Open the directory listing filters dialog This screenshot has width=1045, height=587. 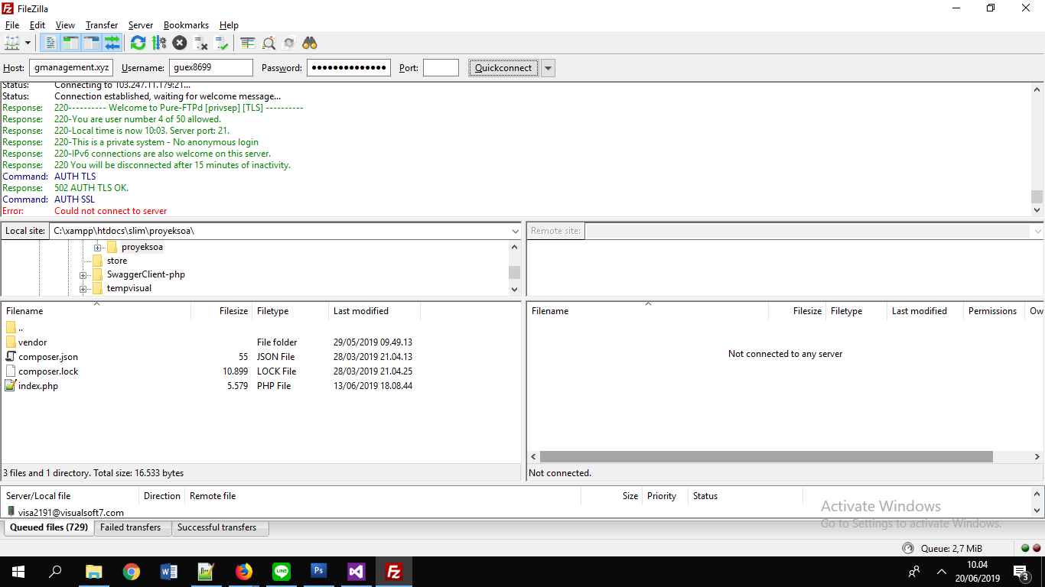click(248, 43)
